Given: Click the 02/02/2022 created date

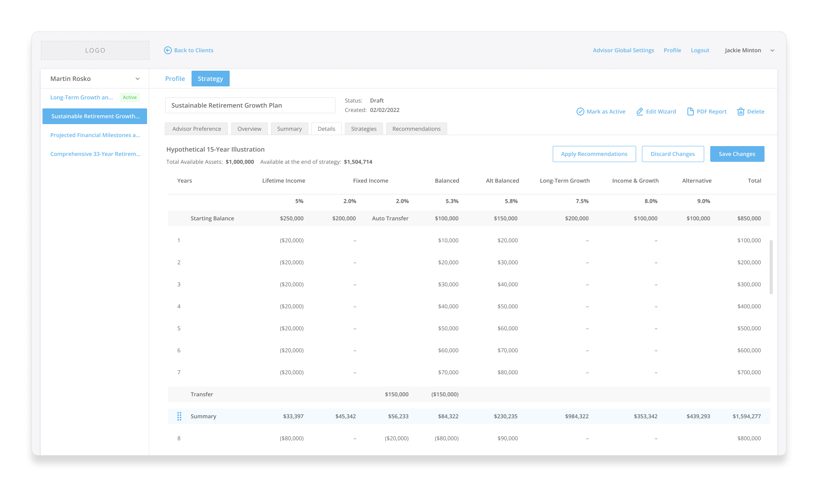Looking at the screenshot, I should (385, 110).
